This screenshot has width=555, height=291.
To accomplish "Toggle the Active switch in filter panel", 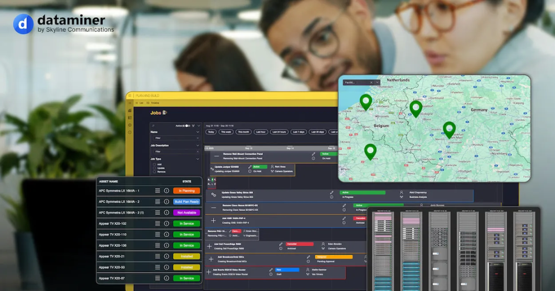I will pos(187,126).
